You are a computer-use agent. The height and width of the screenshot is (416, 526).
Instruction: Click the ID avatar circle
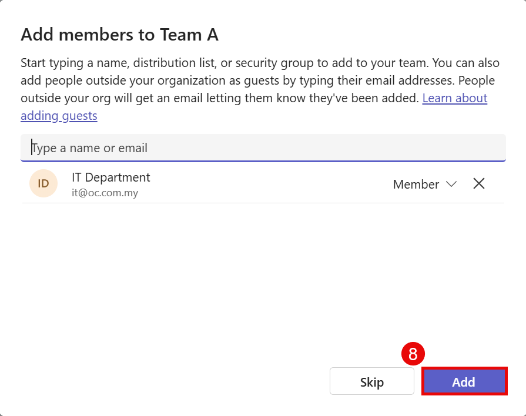point(43,183)
